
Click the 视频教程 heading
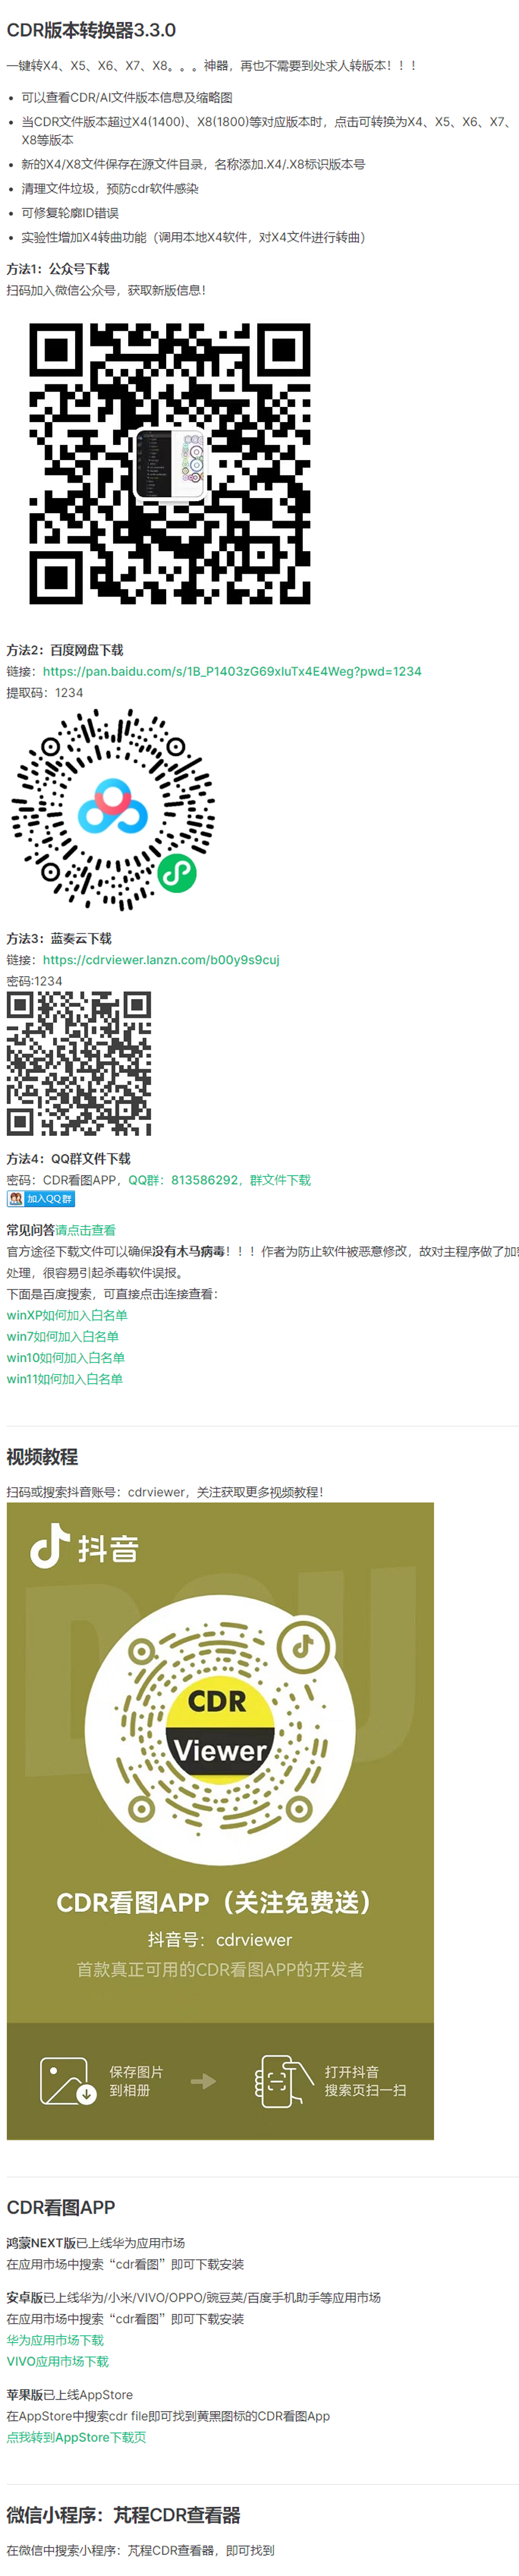point(42,1457)
